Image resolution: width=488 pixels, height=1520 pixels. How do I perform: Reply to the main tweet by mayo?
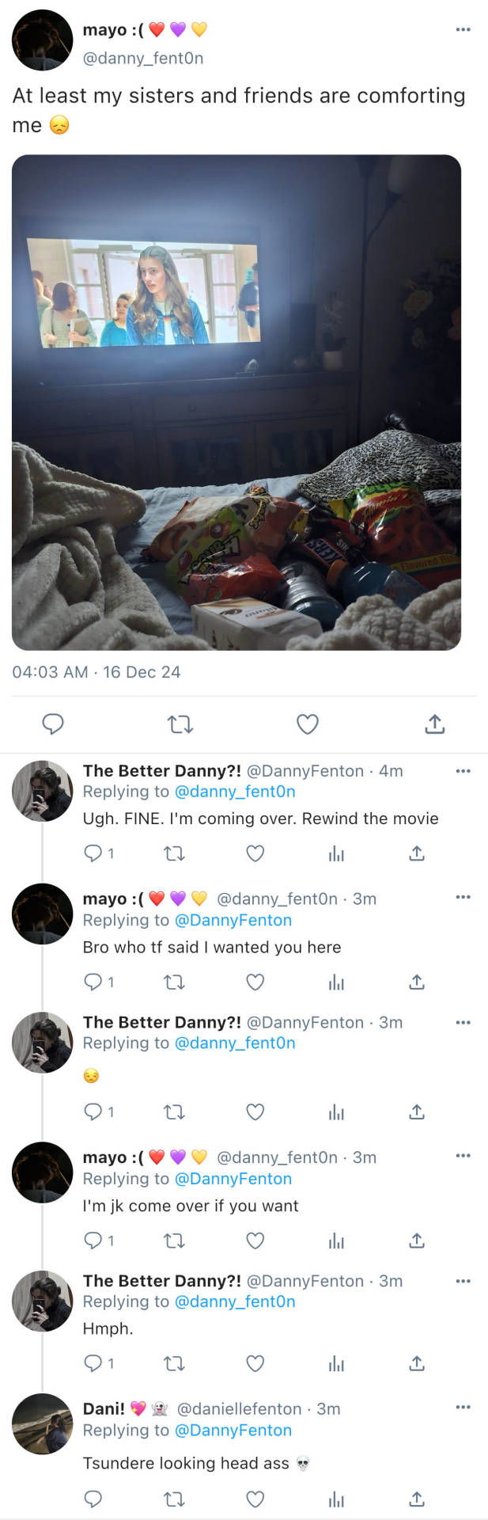(x=52, y=724)
